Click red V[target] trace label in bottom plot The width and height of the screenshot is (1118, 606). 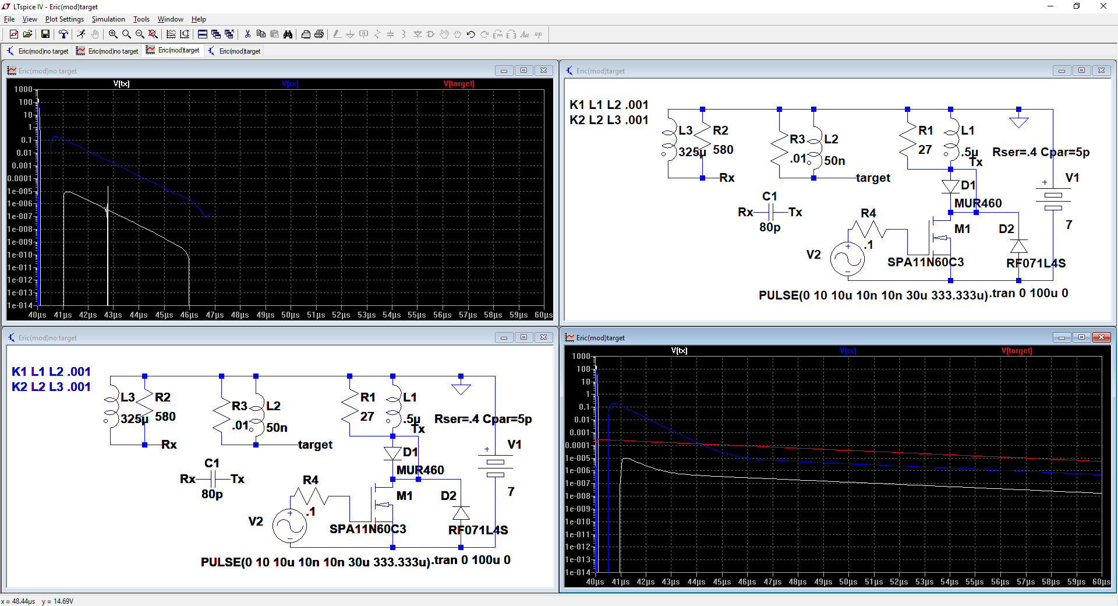(1016, 351)
